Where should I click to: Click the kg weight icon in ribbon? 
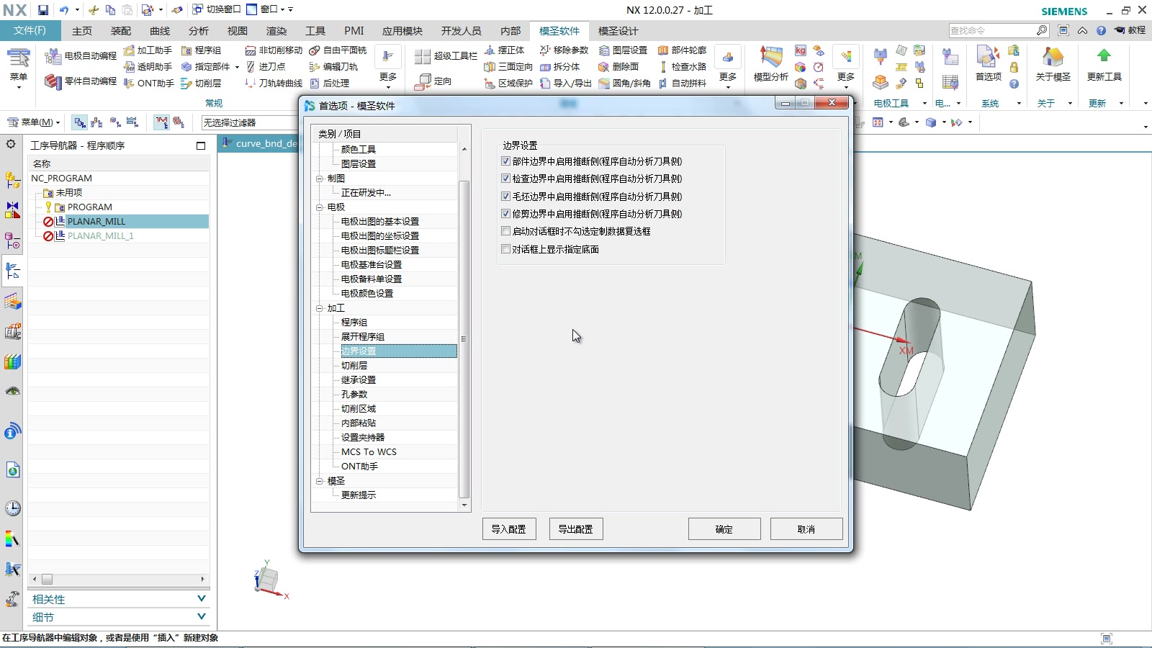801,50
